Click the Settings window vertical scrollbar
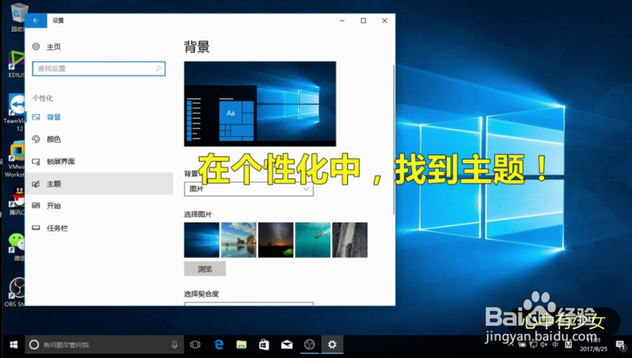 tap(393, 140)
